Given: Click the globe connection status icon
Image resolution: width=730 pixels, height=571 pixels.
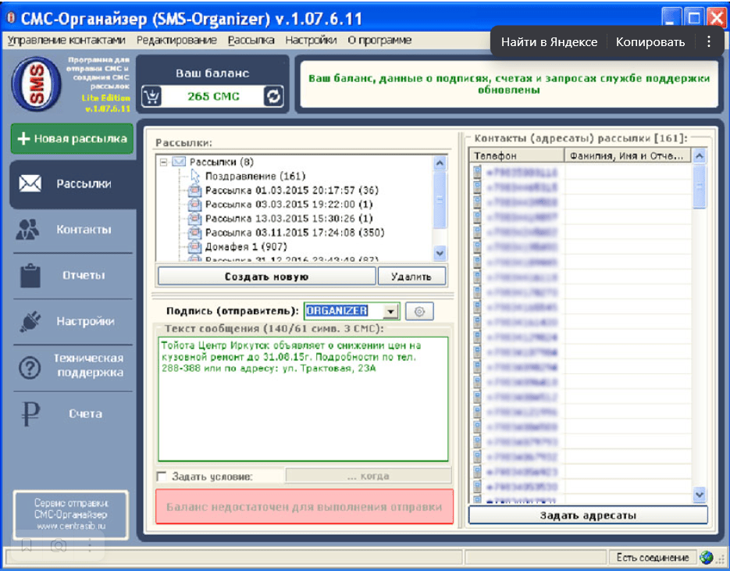Looking at the screenshot, I should click(x=707, y=557).
